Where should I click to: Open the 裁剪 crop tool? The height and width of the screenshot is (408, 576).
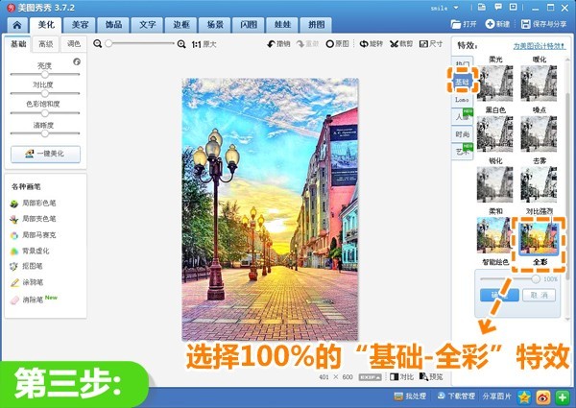pyautogui.click(x=401, y=44)
